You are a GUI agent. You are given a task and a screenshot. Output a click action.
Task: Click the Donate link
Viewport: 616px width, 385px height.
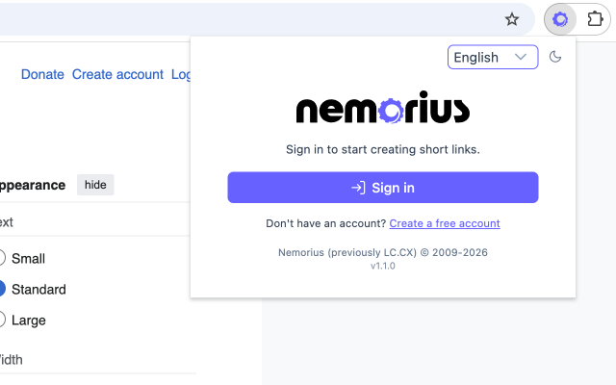[x=42, y=74]
